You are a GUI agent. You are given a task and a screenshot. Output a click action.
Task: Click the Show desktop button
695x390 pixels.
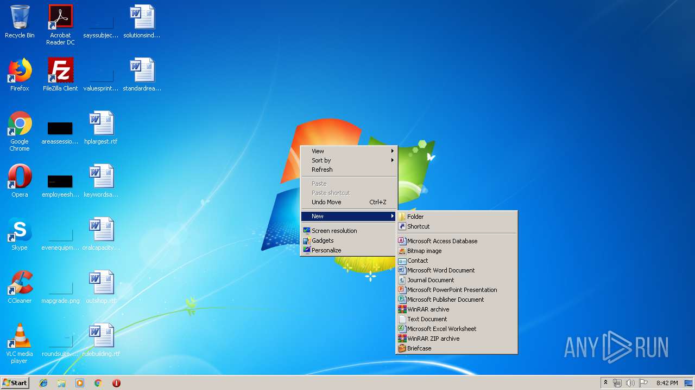(689, 383)
